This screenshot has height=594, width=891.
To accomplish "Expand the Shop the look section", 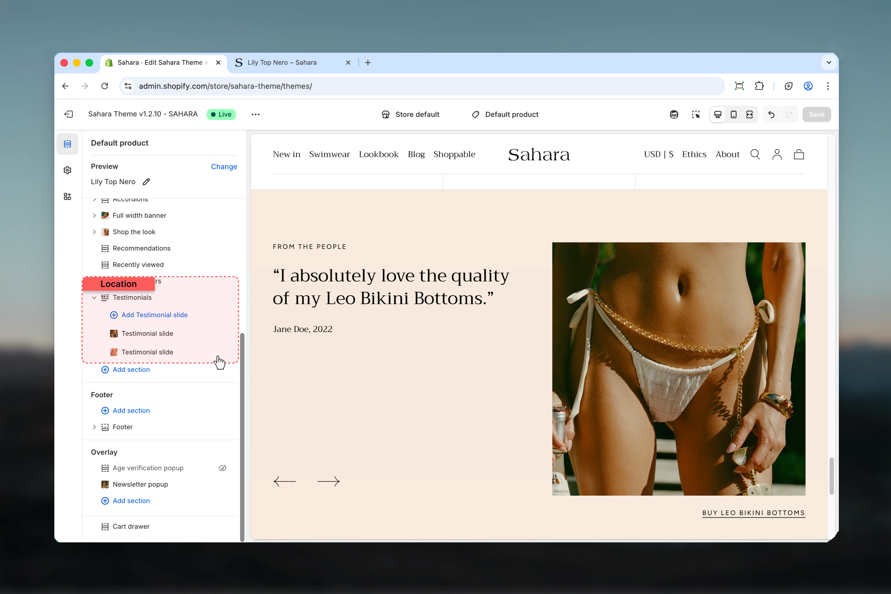I will click(x=94, y=232).
